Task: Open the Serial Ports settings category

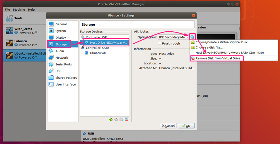Action: coord(63,64)
